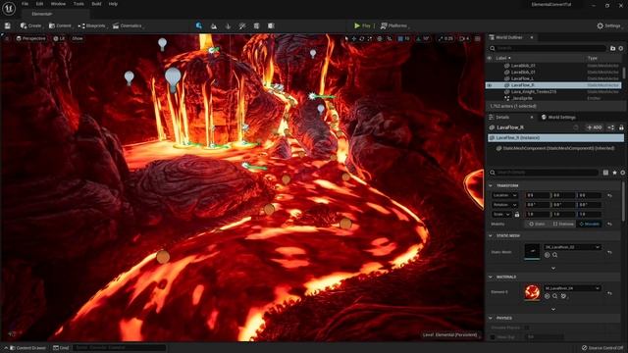The width and height of the screenshot is (628, 353).
Task: Open the Element 0 material dropdown
Action: 572,288
